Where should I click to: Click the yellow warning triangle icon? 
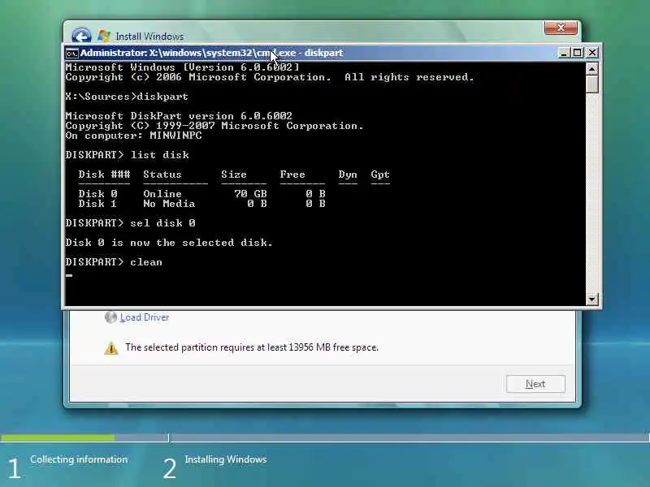point(111,348)
